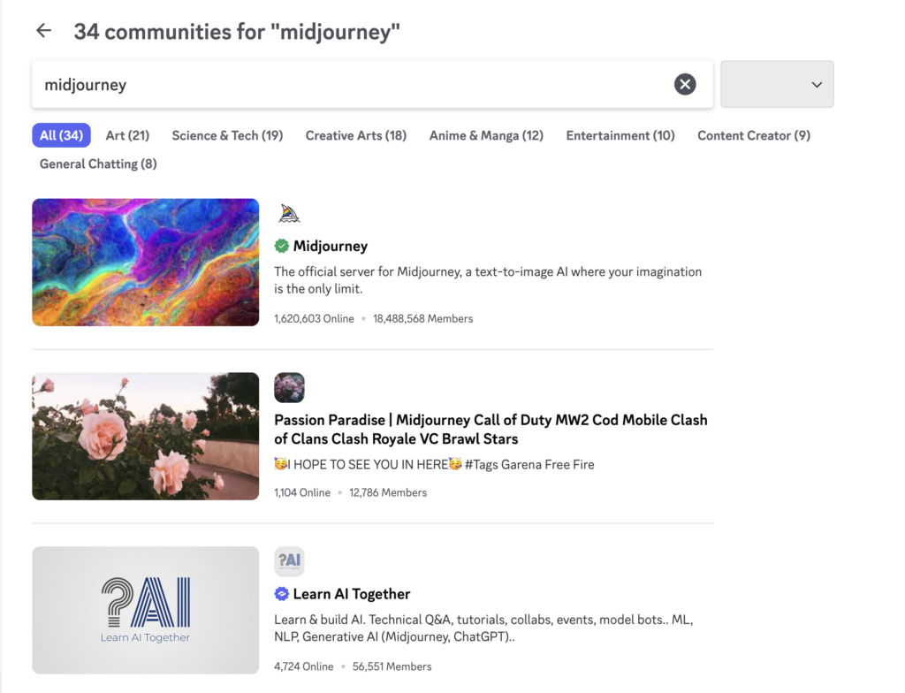
Task: Open the Learn AI Together banner thumbnail
Action: coord(146,611)
